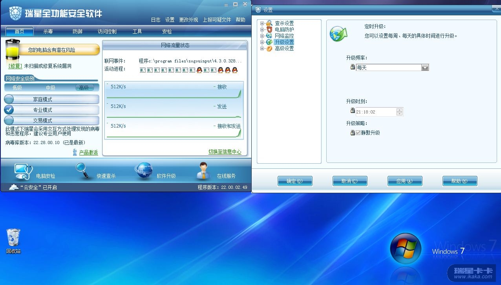
Task: Switch to 交易模式
Action: pyautogui.click(x=51, y=121)
